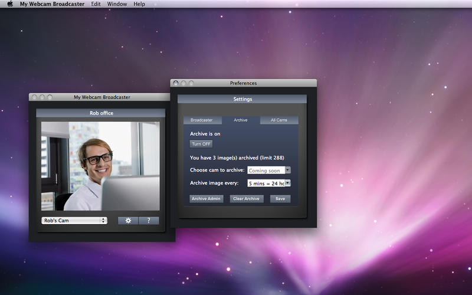Viewport: 472px width, 295px height.
Task: Click the Clear Archive button
Action: pos(247,199)
